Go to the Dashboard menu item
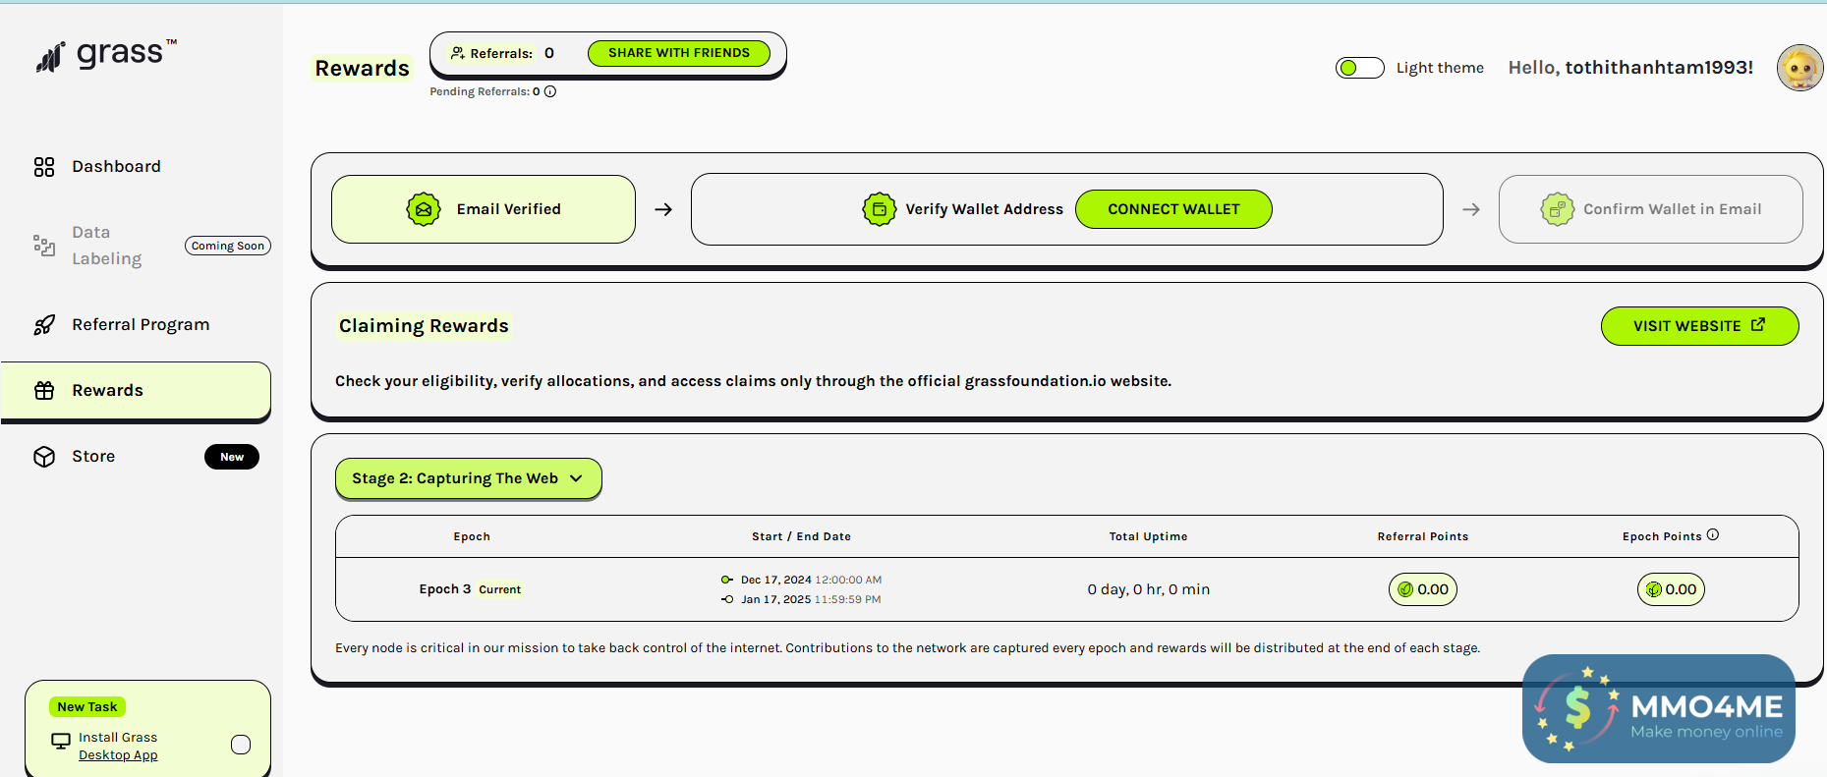The width and height of the screenshot is (1827, 777). (136, 167)
